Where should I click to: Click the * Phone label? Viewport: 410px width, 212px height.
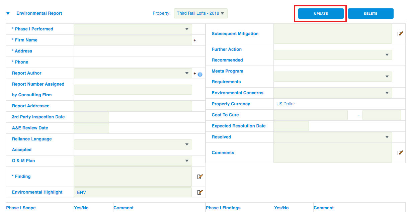[20, 62]
